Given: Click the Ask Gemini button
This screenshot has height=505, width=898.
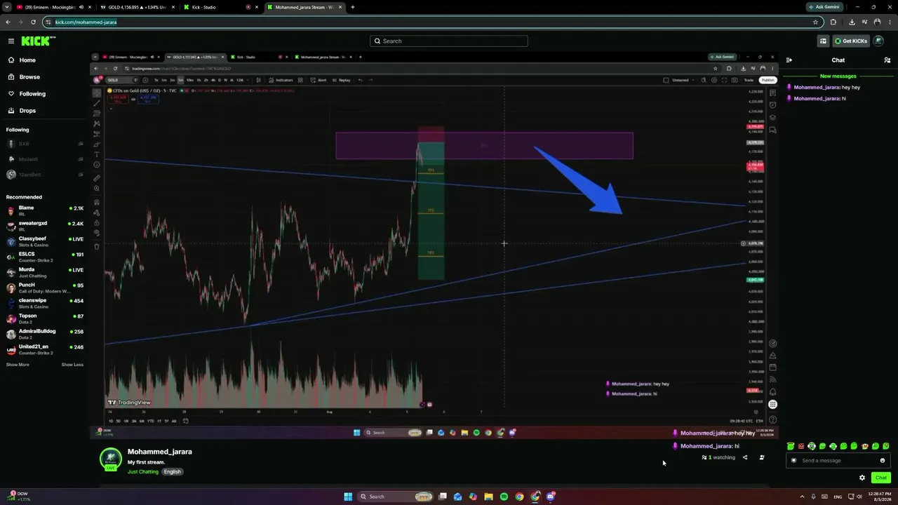Looking at the screenshot, I should (824, 7).
